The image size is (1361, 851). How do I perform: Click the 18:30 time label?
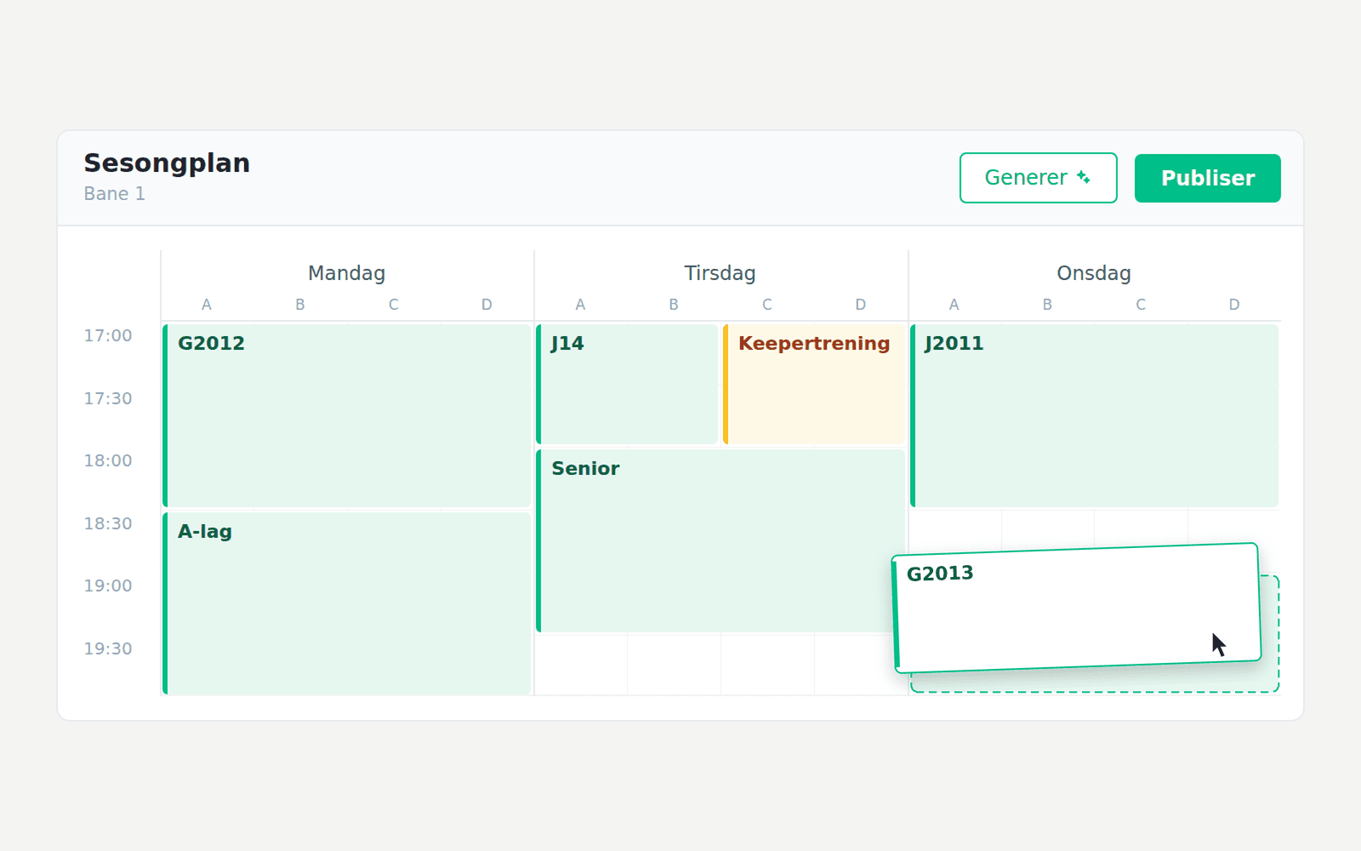pyautogui.click(x=108, y=523)
